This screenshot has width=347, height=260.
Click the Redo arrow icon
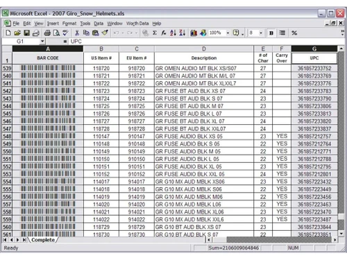pos(130,33)
